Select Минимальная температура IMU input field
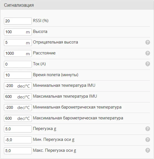 tap(18, 86)
